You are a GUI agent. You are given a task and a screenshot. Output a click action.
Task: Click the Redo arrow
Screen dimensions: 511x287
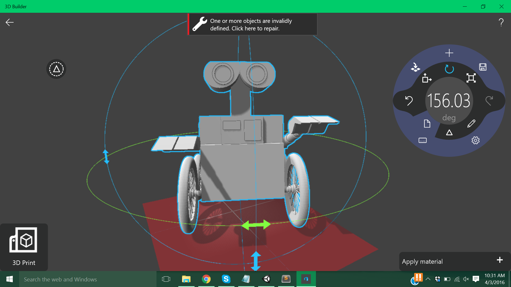[x=489, y=101]
